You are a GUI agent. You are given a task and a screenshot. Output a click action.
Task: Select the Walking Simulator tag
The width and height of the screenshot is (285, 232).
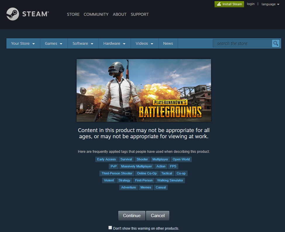click(170, 180)
